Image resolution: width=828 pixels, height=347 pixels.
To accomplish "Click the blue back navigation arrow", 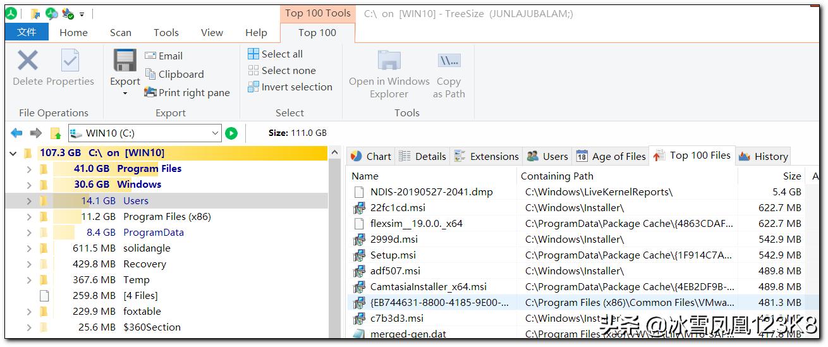I will point(17,133).
